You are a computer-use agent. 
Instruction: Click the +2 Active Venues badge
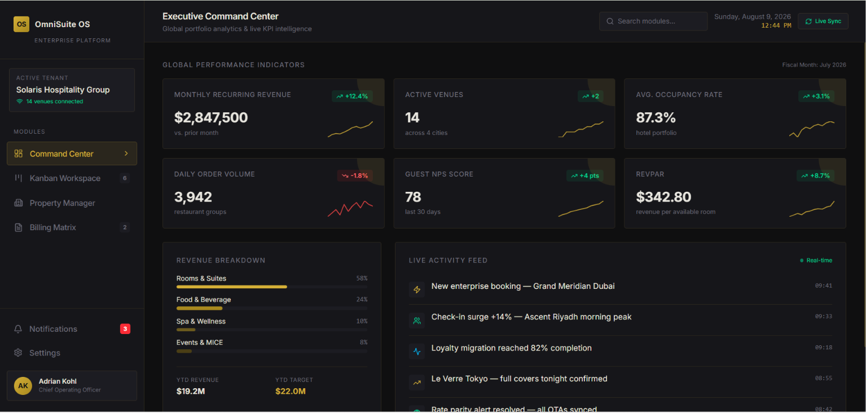click(591, 96)
